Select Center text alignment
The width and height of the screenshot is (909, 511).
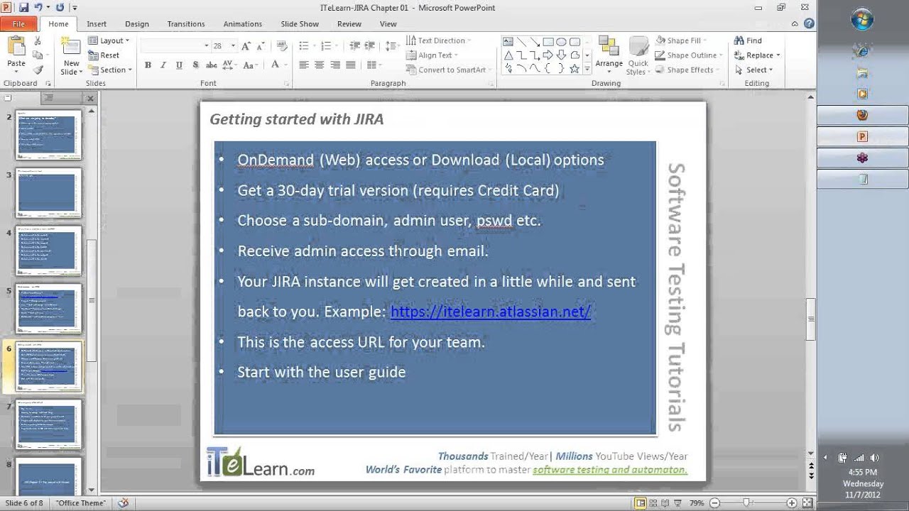point(320,65)
